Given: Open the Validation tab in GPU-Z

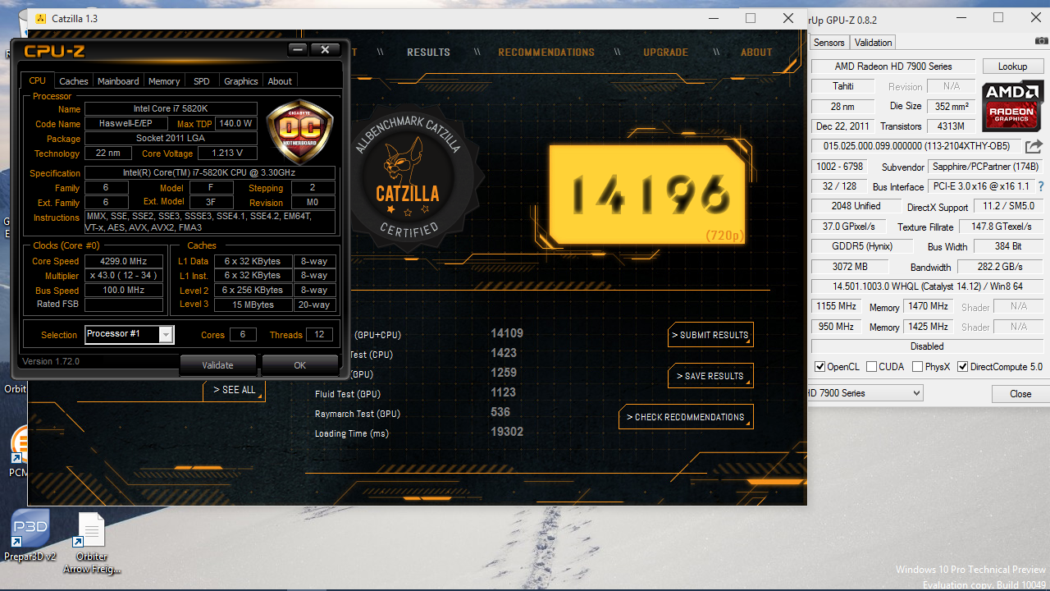Looking at the screenshot, I should 873,43.
